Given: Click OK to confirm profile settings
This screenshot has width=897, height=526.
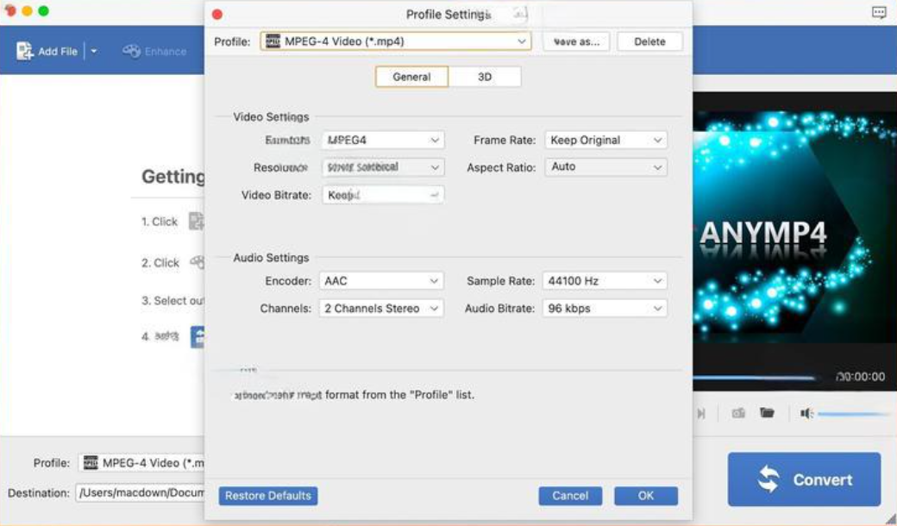Looking at the screenshot, I should click(x=646, y=496).
